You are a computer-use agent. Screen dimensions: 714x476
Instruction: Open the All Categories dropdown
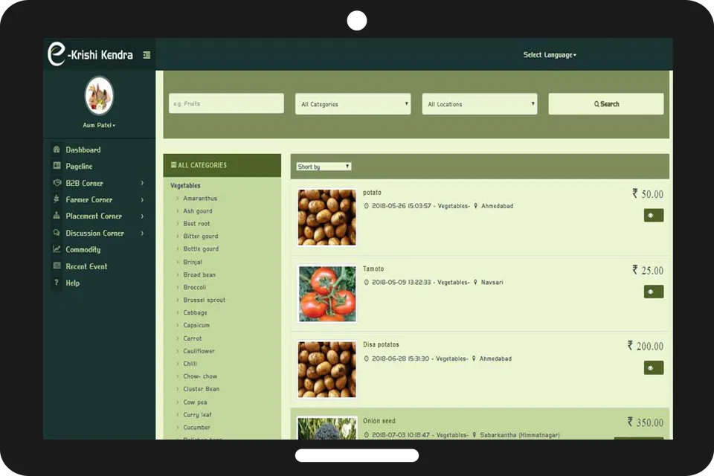point(353,104)
